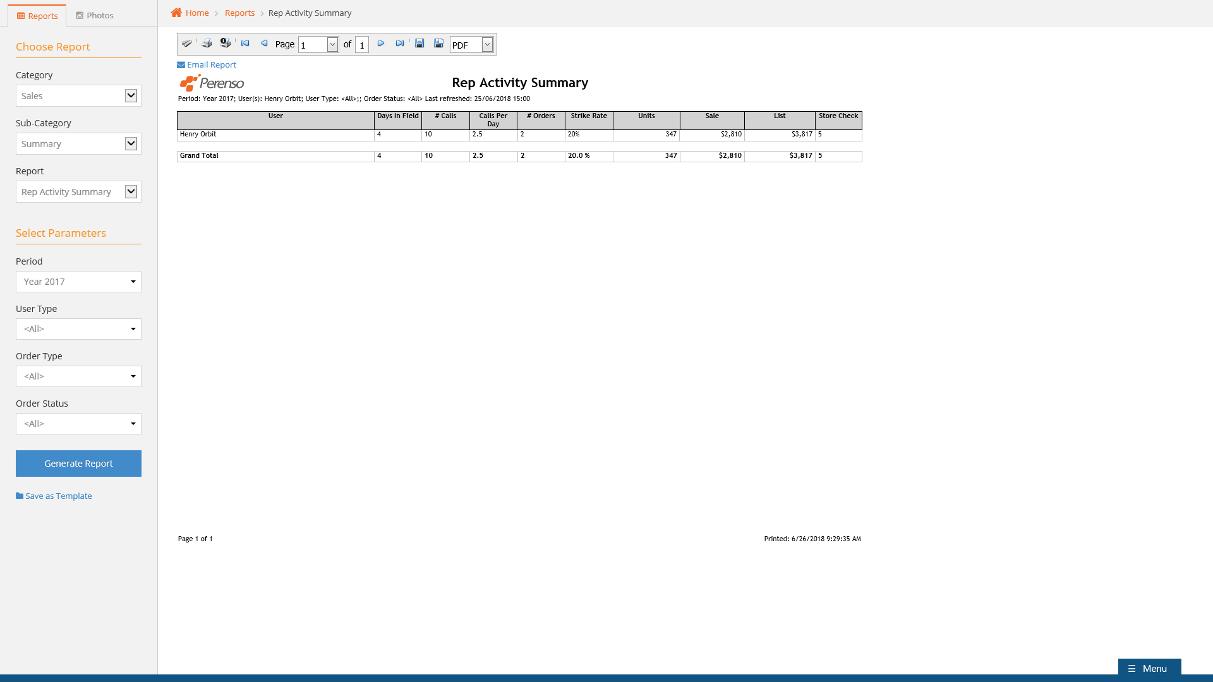
Task: Open the Period Year 2017 dropdown
Action: tap(78, 282)
